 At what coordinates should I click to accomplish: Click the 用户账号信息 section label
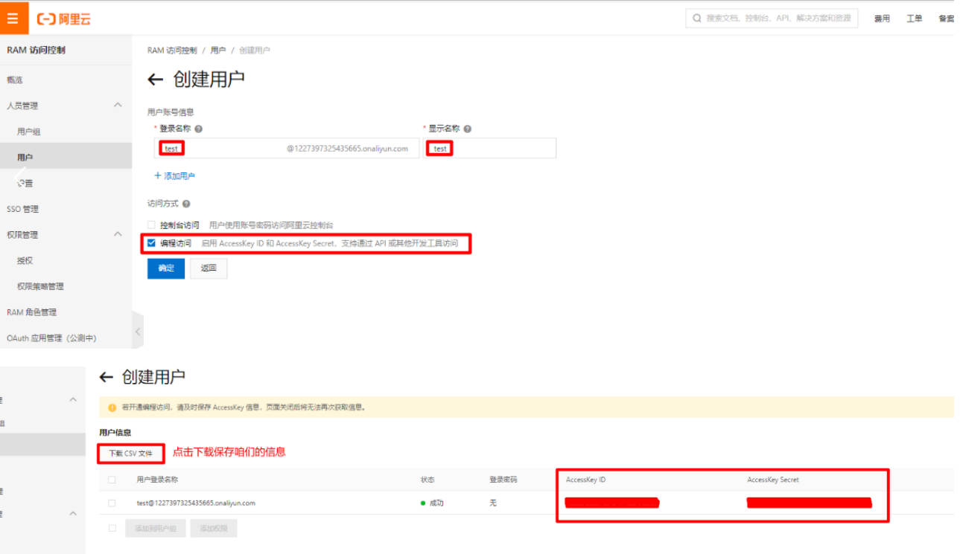tap(171, 112)
